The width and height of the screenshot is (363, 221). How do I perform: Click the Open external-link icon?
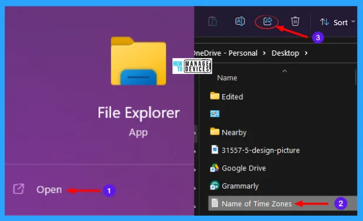19,189
